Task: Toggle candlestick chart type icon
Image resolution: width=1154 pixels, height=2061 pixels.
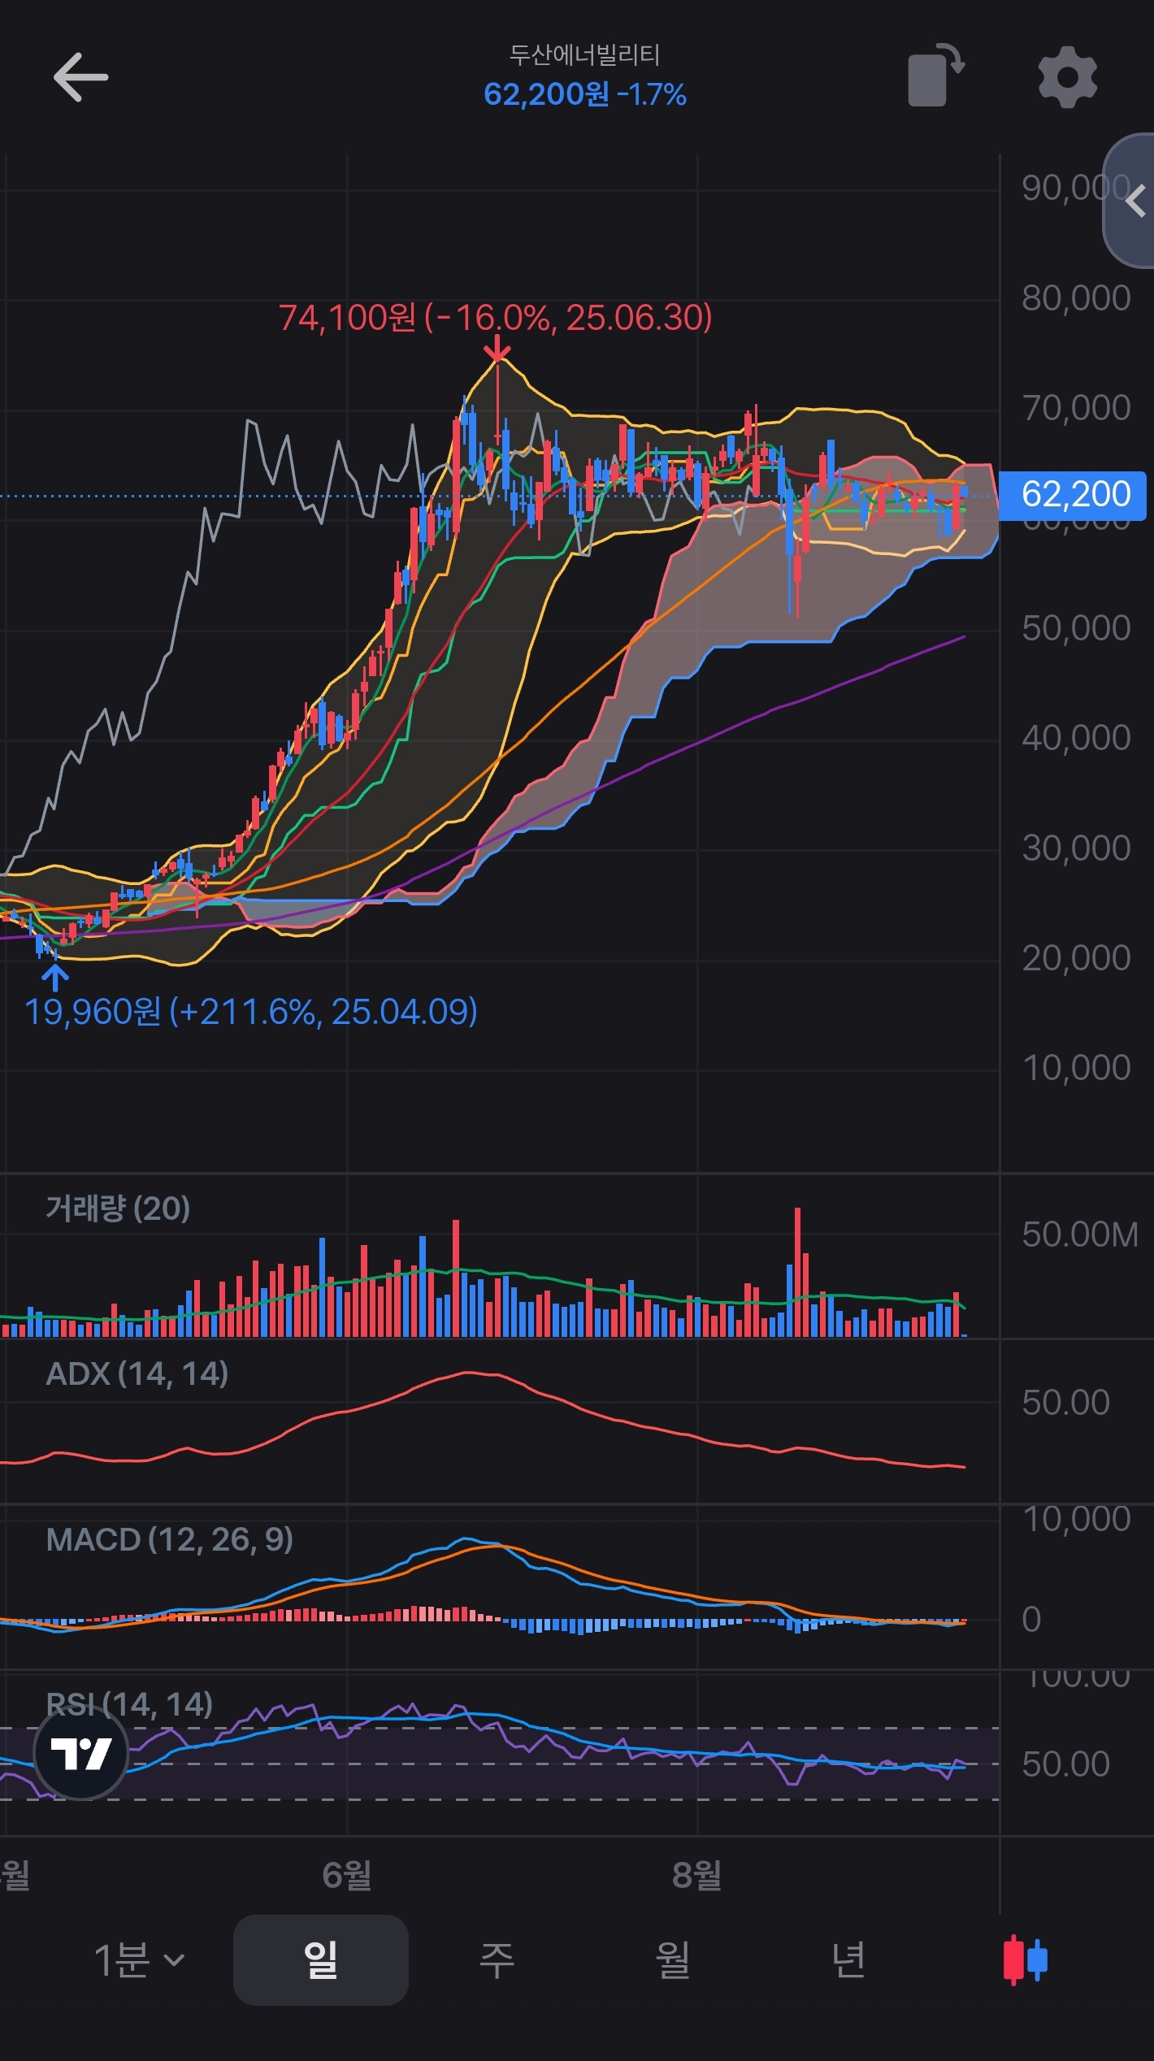Action: 1026,1960
